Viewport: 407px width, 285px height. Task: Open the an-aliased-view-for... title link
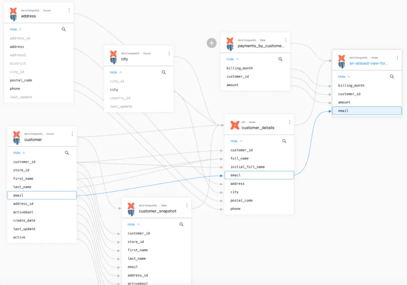368,63
